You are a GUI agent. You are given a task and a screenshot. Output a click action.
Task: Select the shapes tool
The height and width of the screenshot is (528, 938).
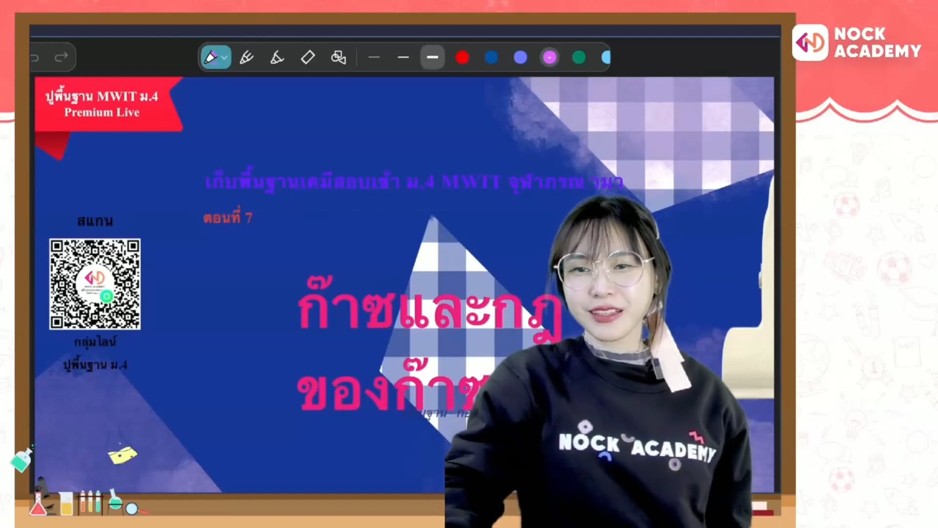pyautogui.click(x=339, y=57)
